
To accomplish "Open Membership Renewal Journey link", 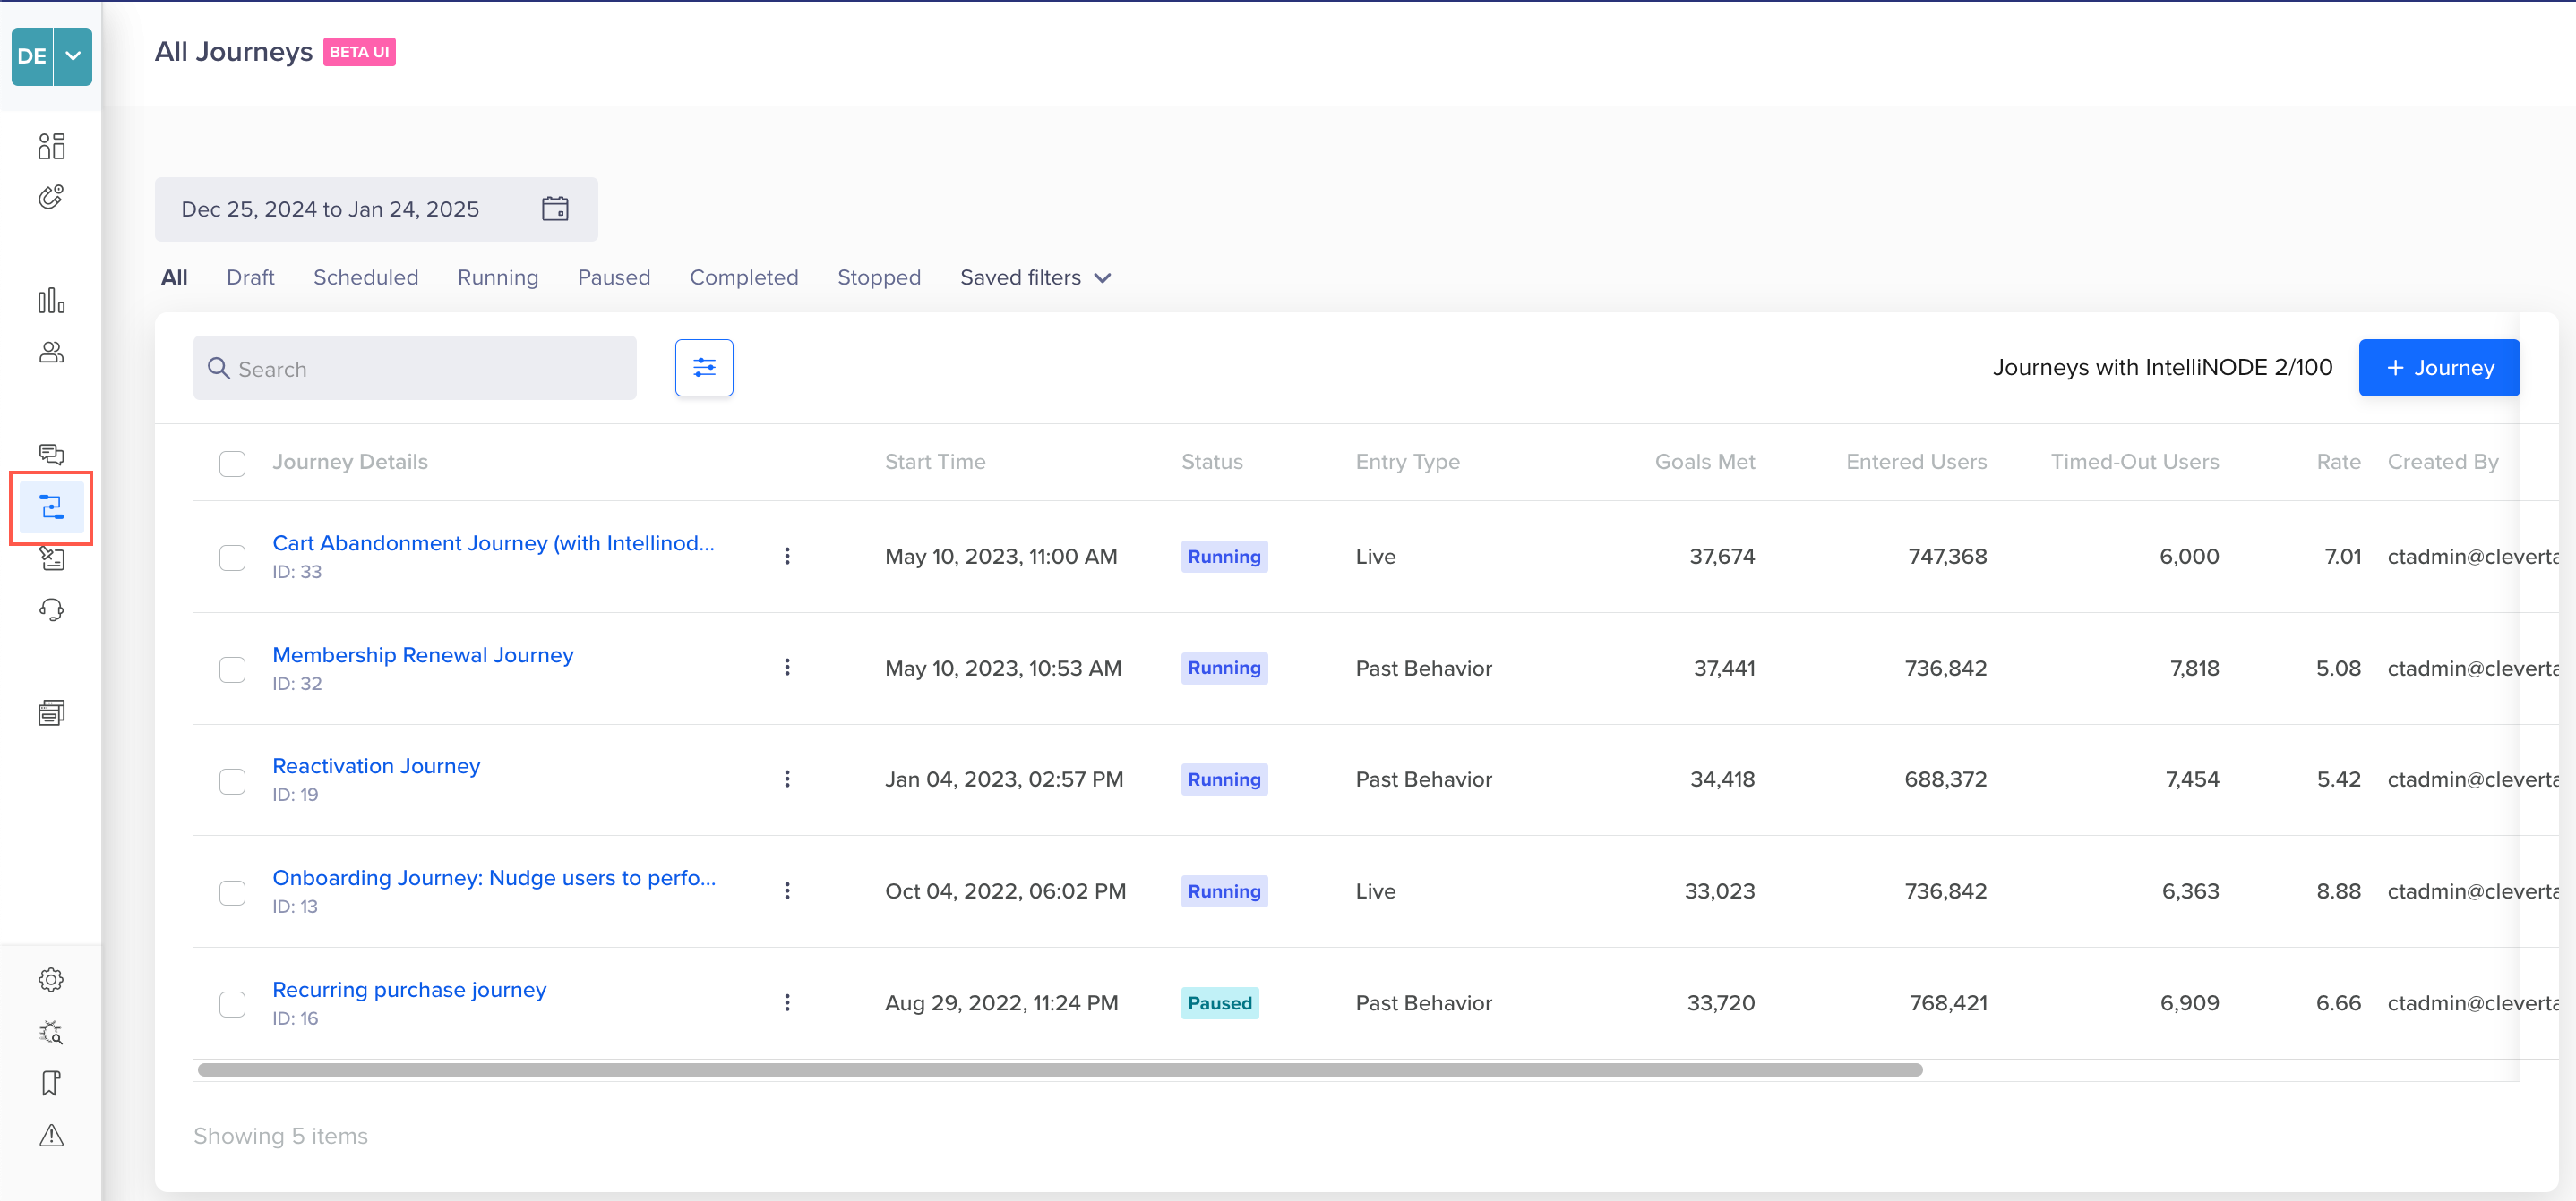I will pyautogui.click(x=423, y=654).
